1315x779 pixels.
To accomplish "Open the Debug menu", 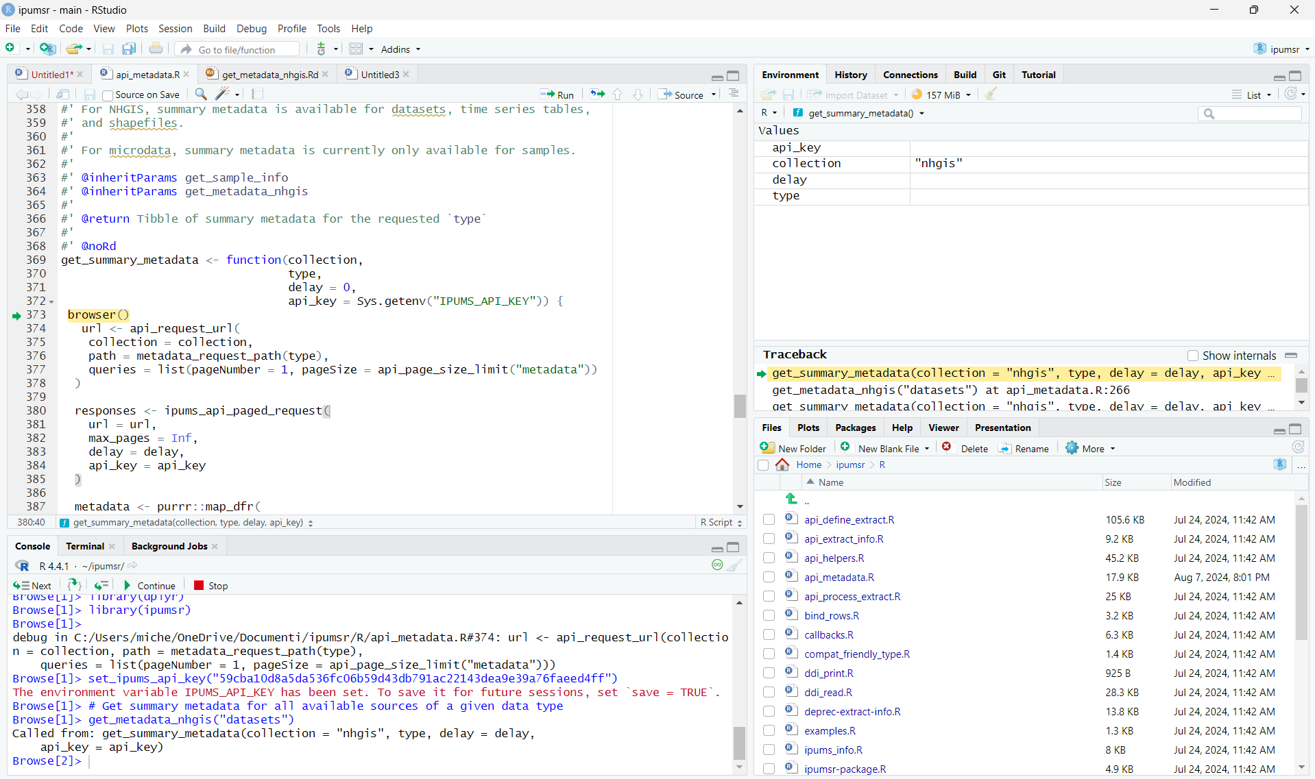I will [251, 29].
